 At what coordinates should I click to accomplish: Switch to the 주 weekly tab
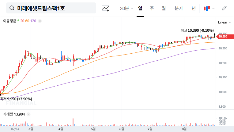point(152,8)
